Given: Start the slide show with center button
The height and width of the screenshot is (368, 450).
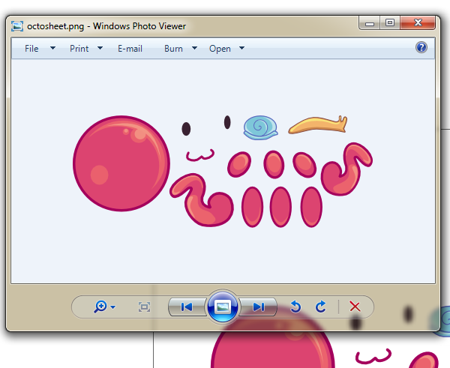Looking at the screenshot, I should click(x=222, y=307).
